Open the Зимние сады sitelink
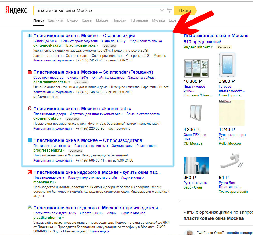 (122, 146)
